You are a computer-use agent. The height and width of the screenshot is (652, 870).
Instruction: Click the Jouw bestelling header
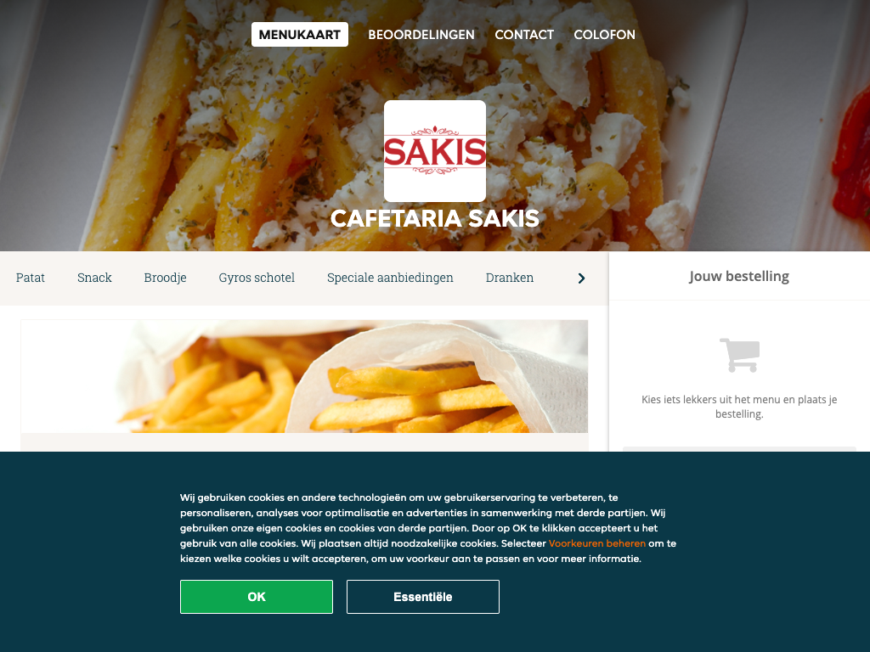739,276
